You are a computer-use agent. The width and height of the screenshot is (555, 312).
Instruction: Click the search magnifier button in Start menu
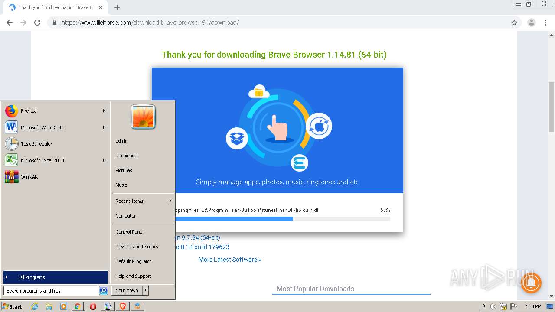click(103, 291)
